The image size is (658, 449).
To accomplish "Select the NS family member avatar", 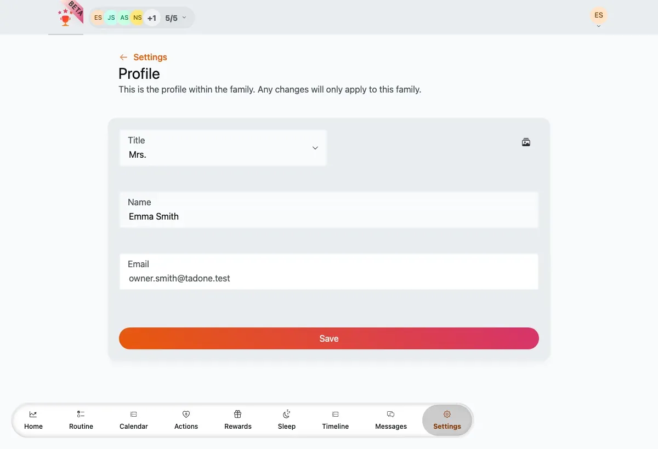I will [138, 18].
